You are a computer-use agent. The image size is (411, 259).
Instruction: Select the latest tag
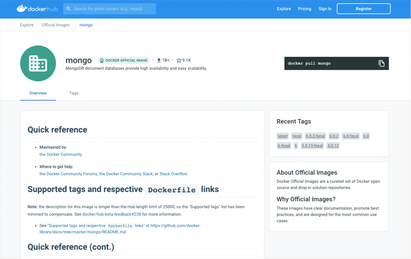point(283,136)
